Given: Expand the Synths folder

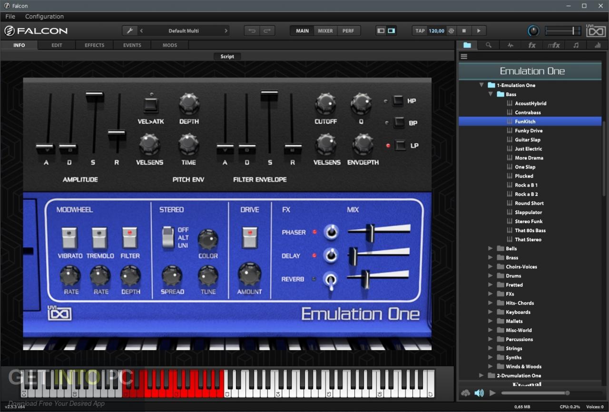Looking at the screenshot, I should click(491, 357).
